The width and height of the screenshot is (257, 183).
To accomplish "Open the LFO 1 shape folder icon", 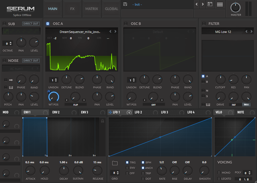I will pos(115,163).
